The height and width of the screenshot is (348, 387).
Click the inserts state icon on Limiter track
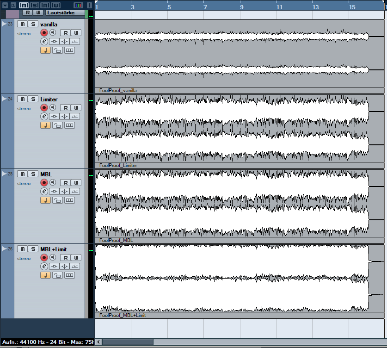point(55,116)
